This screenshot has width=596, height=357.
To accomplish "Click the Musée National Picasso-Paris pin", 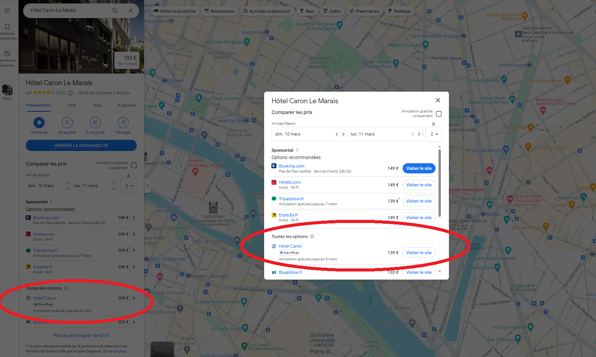I will (396, 62).
